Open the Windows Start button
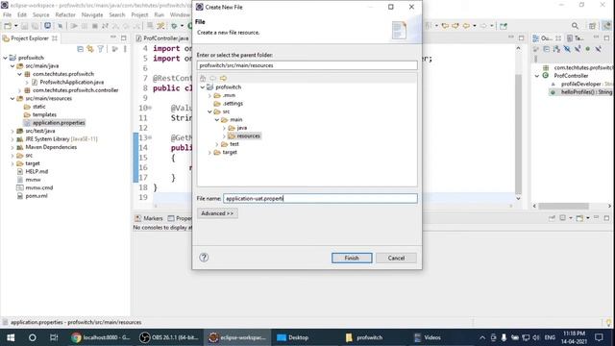This screenshot has width=615, height=346. click(x=11, y=337)
